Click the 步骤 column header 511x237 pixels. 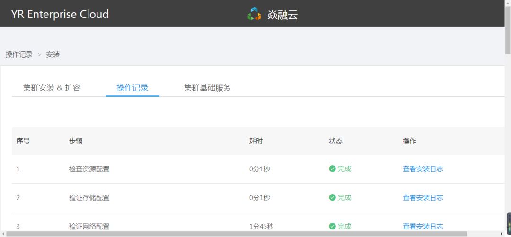click(76, 141)
